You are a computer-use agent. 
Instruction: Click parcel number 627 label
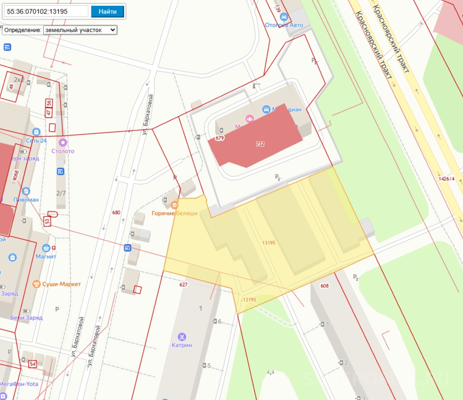pos(184,284)
